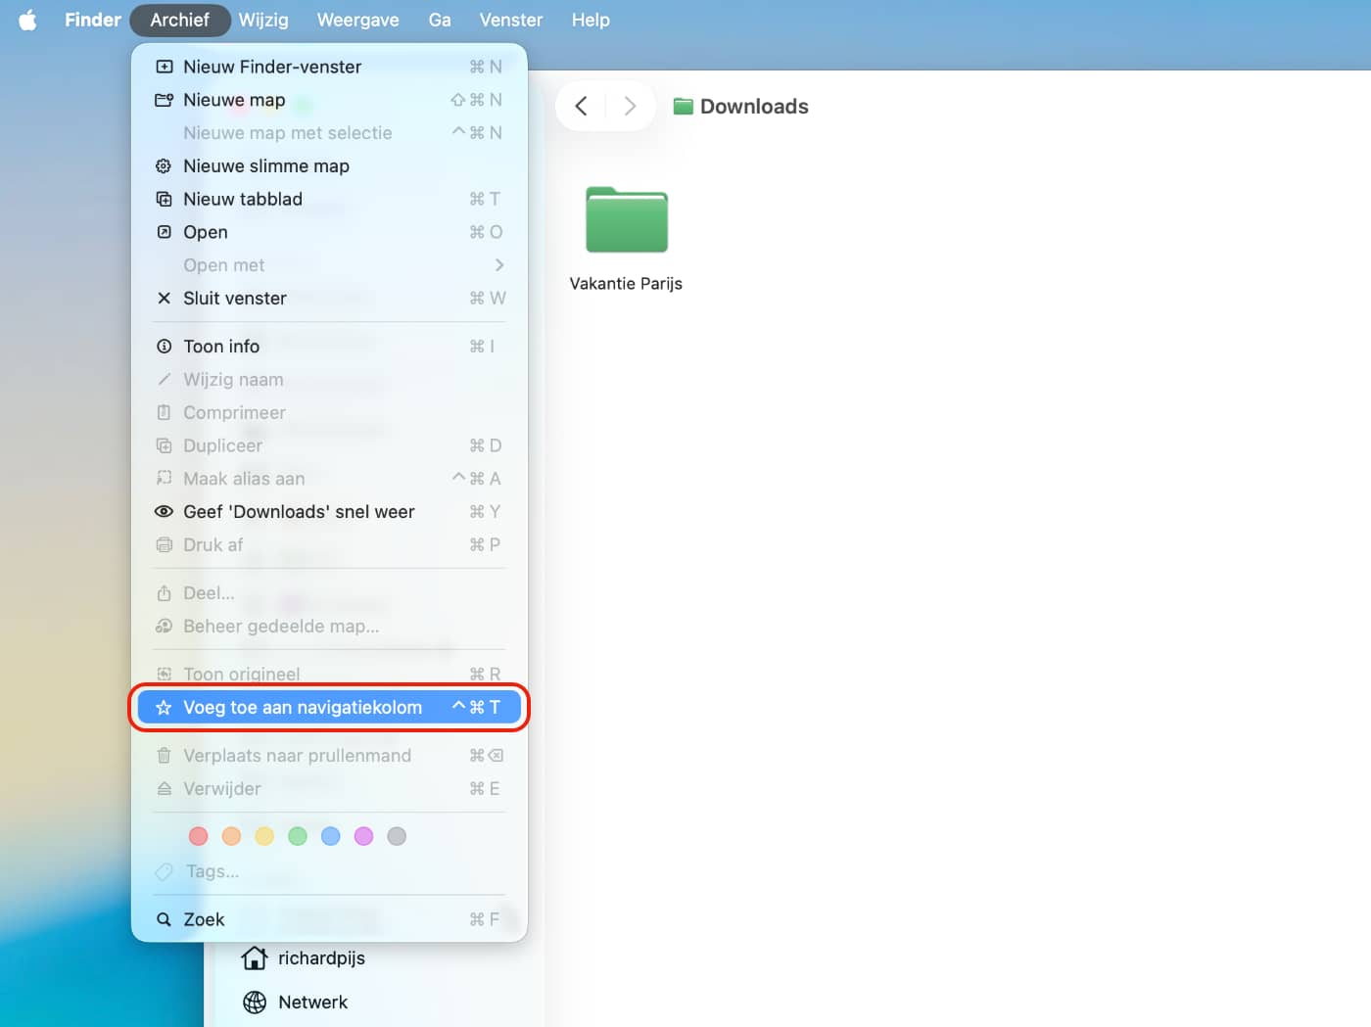1371x1027 pixels.
Task: Open the Ga menu in menu bar
Action: 440,20
